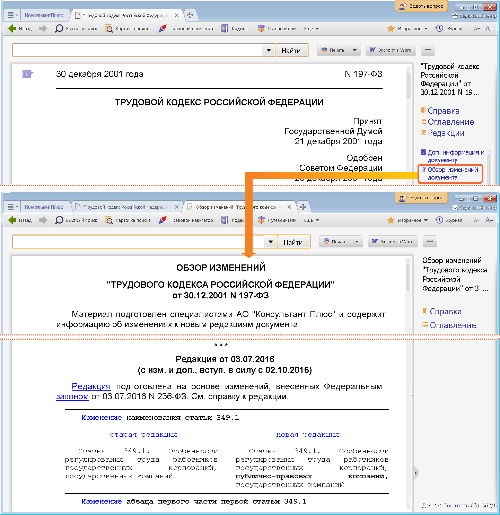This screenshot has width=500, height=515.
Task: Open Оглавление link in bottom window sidebar
Action: coord(453,325)
